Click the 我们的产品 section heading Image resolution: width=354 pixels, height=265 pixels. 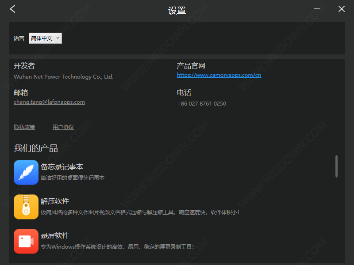point(36,148)
